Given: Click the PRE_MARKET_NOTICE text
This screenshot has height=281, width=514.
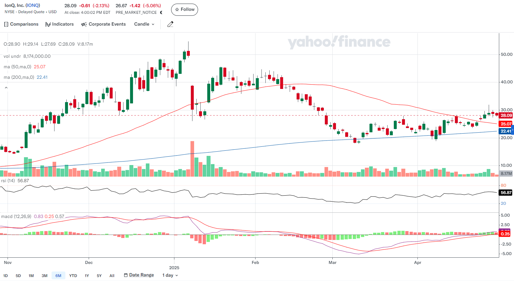Looking at the screenshot, I should (136, 12).
